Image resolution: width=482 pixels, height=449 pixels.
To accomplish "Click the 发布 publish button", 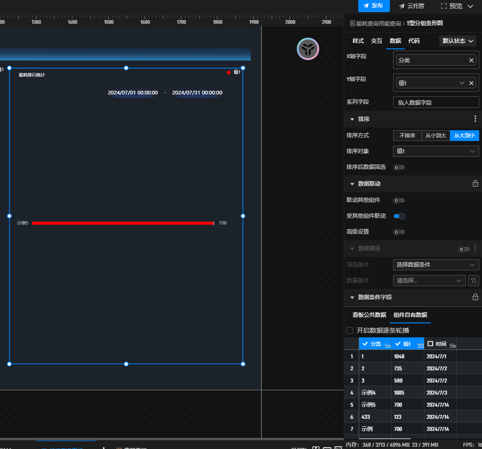I will (374, 6).
